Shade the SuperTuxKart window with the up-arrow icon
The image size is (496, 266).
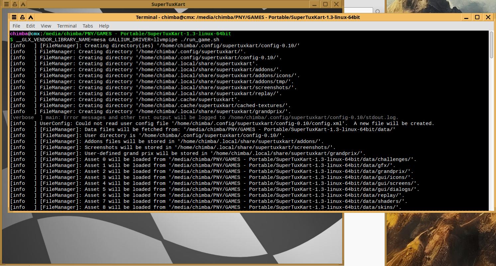click(x=23, y=4)
